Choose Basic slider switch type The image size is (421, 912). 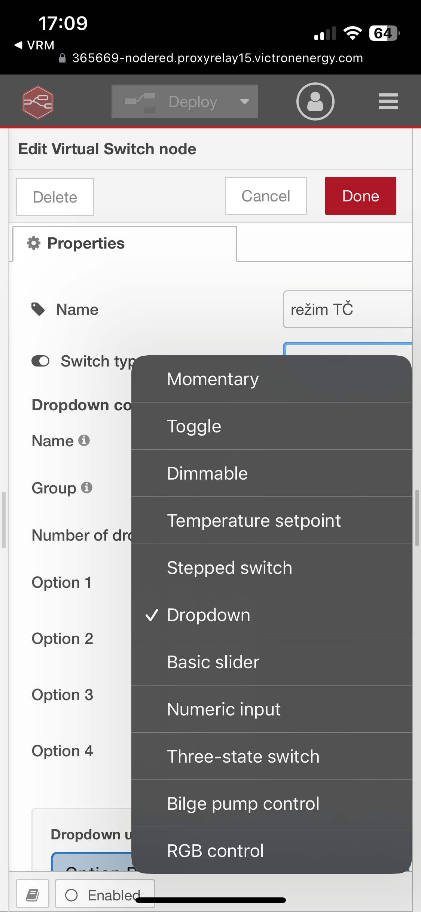pyautogui.click(x=272, y=662)
